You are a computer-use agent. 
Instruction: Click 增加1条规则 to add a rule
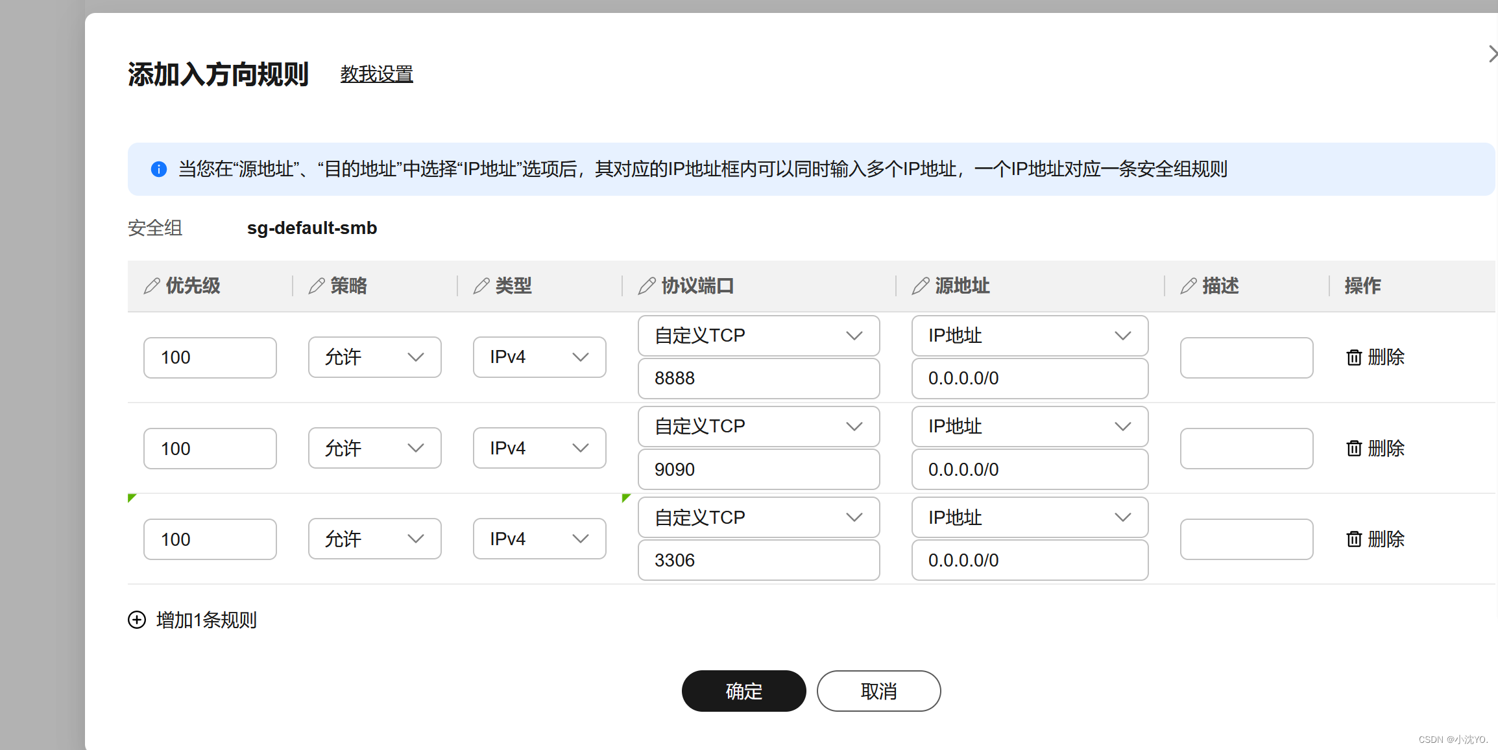193,620
